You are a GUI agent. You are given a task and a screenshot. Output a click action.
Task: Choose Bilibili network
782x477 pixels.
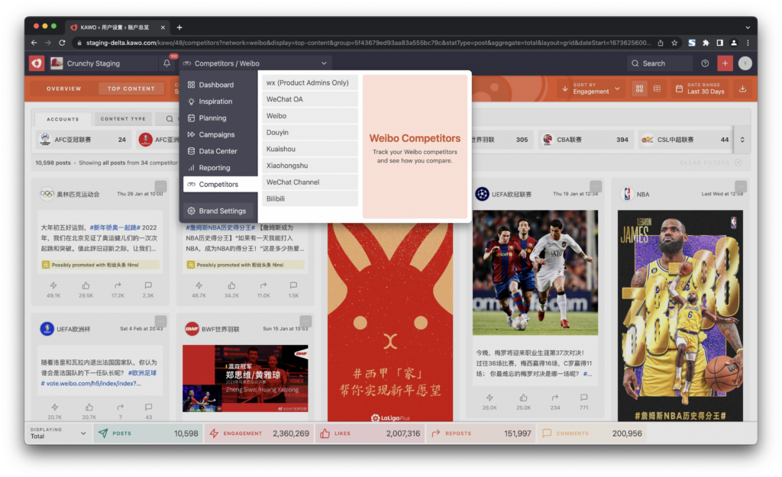point(310,199)
